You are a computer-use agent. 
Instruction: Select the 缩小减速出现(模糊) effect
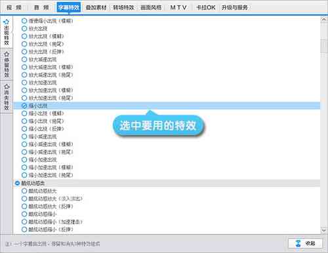pyautogui.click(x=47, y=144)
